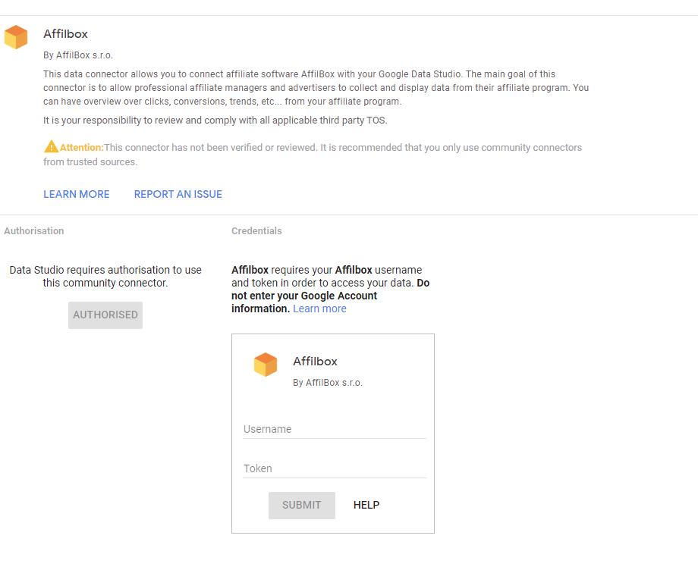
Task: Click 'By AffilBox s.r.o.' inside the credentials card
Action: point(328,383)
